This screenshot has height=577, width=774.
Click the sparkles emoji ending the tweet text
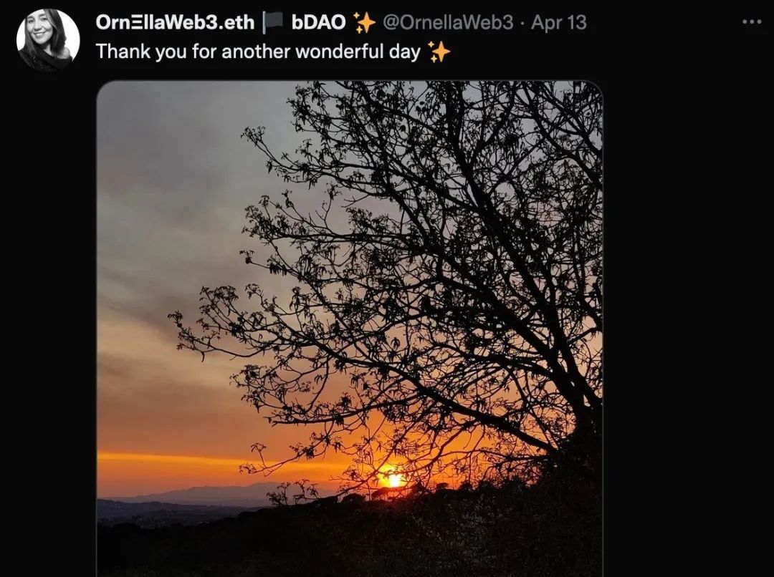pos(439,52)
